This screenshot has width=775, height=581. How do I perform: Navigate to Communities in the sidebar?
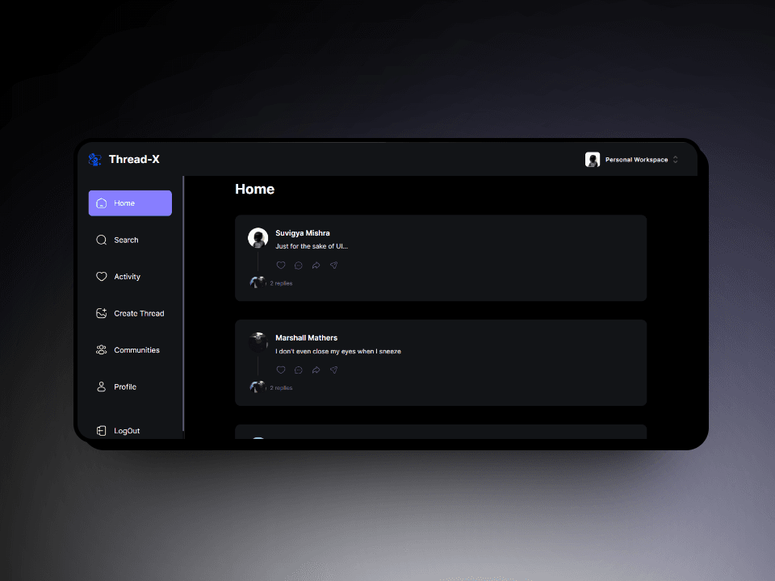point(136,350)
